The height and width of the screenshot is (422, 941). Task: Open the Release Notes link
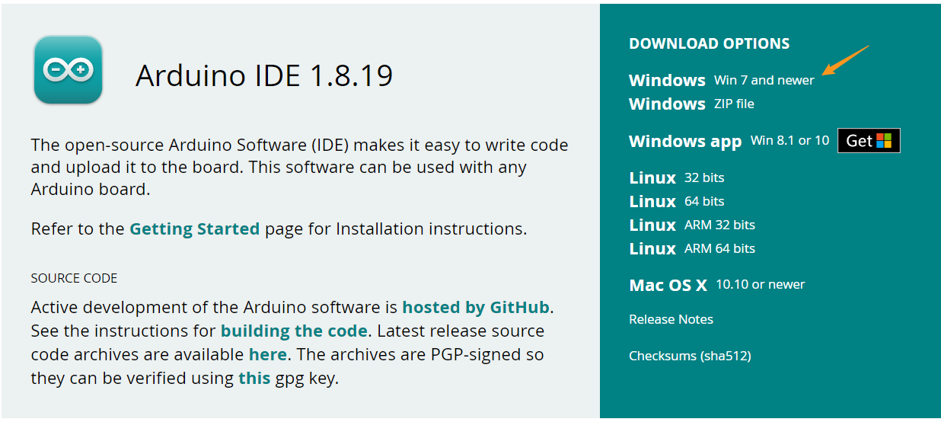671,319
